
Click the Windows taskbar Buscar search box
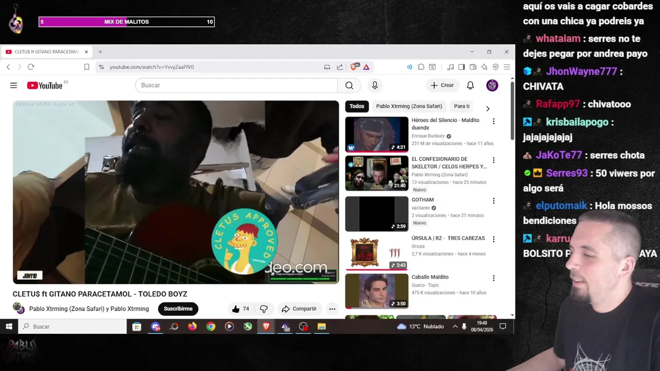point(72,327)
